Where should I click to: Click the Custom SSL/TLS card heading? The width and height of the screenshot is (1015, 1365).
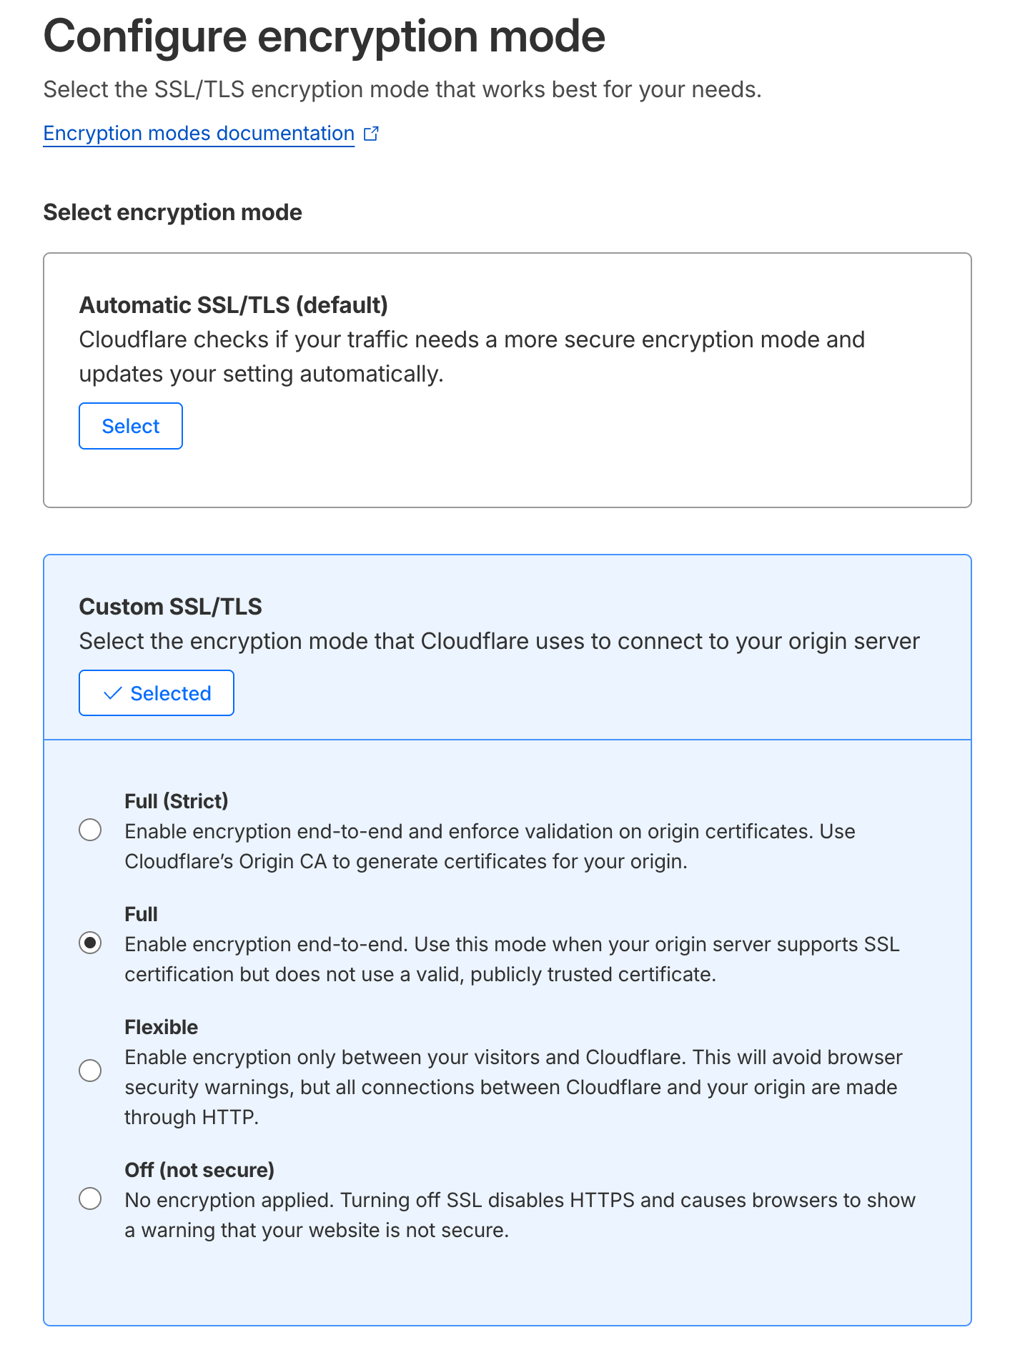pos(170,607)
